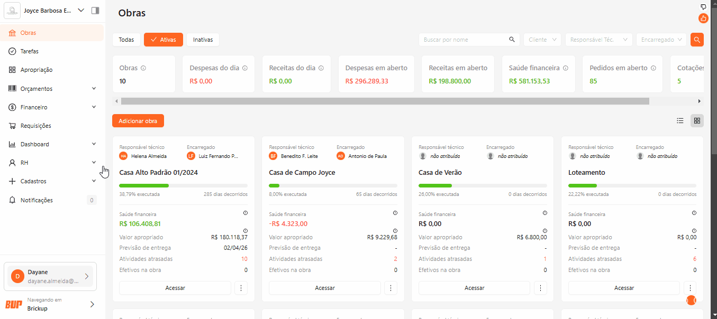717x319 pixels.
Task: Open three-dot menu for Casa Alto Padrão
Action: pos(241,288)
